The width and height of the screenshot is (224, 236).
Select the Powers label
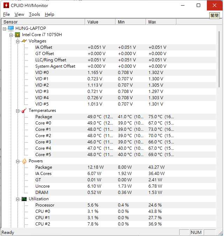pos(36,161)
